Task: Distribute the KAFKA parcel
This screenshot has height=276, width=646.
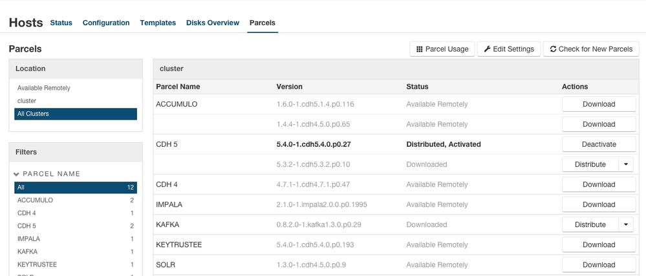Action: click(590, 224)
